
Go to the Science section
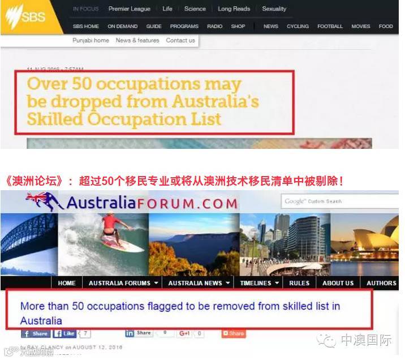click(x=195, y=9)
